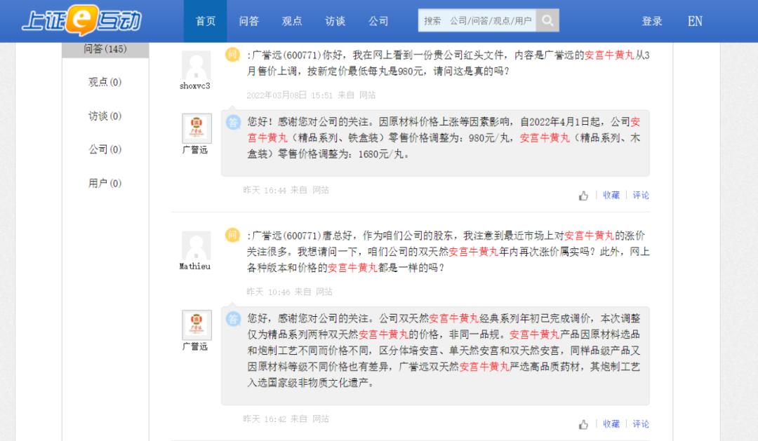The width and height of the screenshot is (758, 441).
Task: Open shoxvc3 user avatar
Action: tap(196, 65)
